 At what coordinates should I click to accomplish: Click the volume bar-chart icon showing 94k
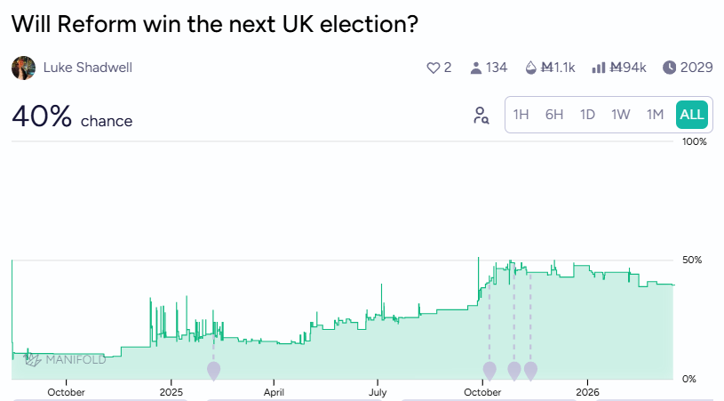click(599, 68)
